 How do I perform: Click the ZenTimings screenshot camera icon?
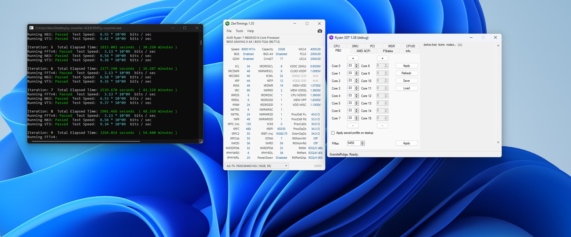pos(320,31)
